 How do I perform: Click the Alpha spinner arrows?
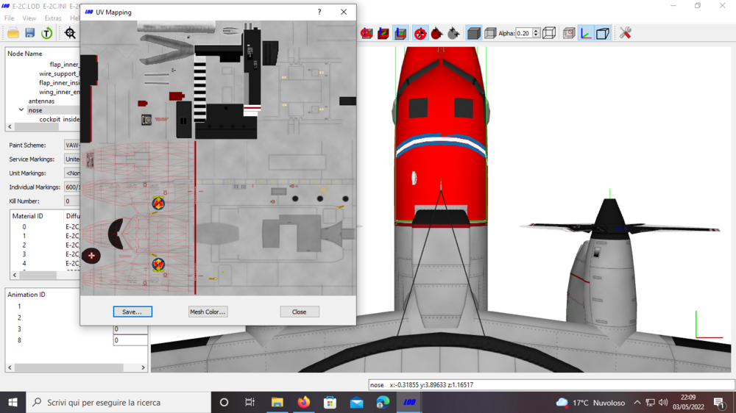click(537, 33)
